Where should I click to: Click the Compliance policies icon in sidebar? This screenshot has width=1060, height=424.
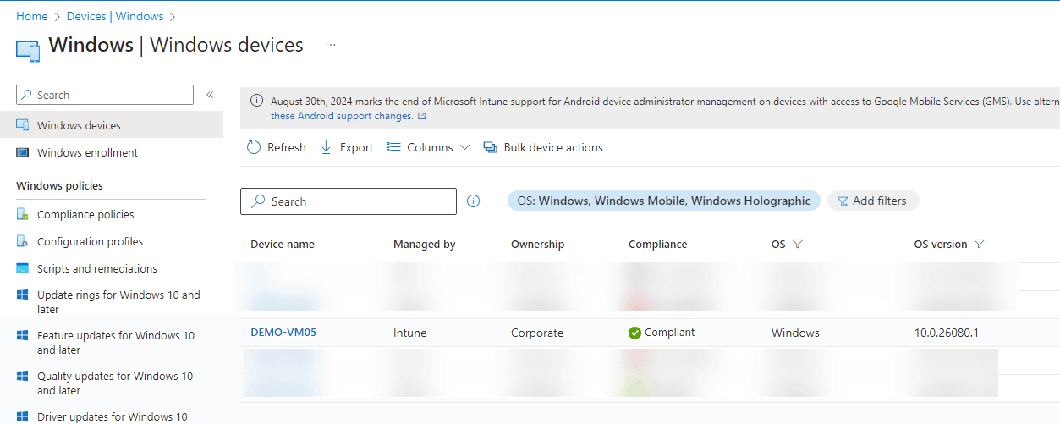[23, 214]
